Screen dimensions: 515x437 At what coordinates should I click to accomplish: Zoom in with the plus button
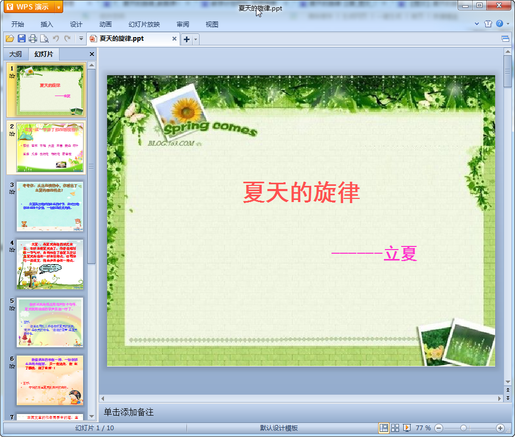[x=500, y=428]
